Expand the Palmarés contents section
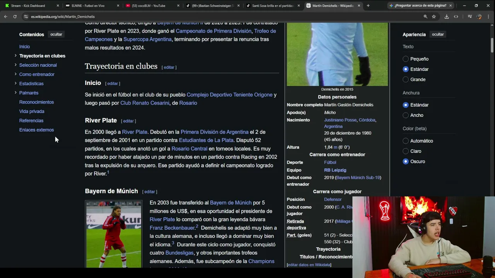This screenshot has height=278, width=495. [15, 93]
